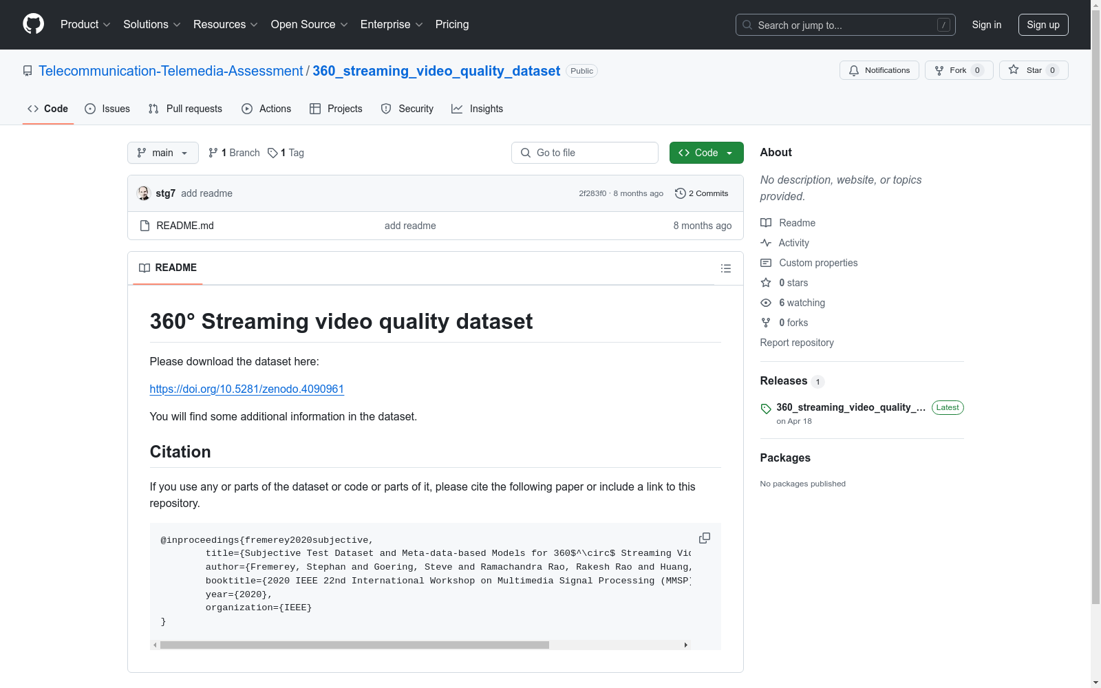Open the zenodo DOI dataset link
This screenshot has width=1101, height=688.
(x=247, y=389)
